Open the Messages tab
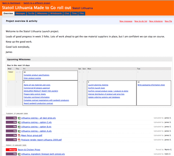 pyautogui.click(x=21, y=14)
